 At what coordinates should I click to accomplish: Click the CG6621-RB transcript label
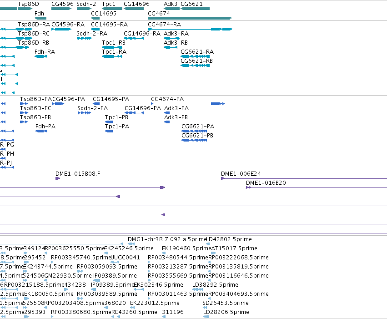click(x=197, y=61)
